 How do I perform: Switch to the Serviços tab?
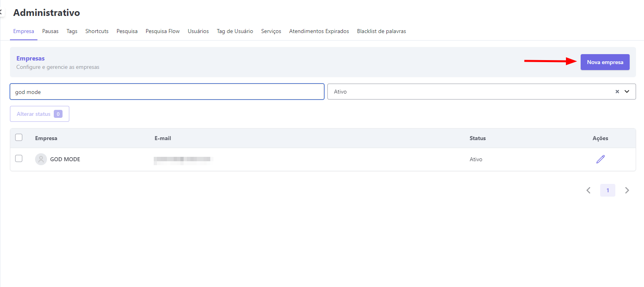(271, 31)
